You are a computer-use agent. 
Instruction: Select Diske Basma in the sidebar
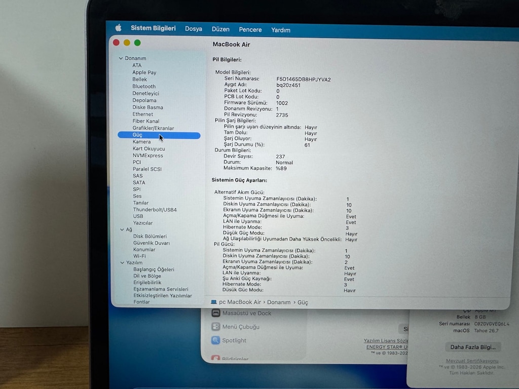(147, 107)
